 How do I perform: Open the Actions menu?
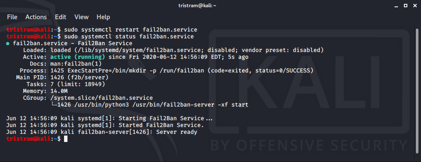tap(36, 17)
